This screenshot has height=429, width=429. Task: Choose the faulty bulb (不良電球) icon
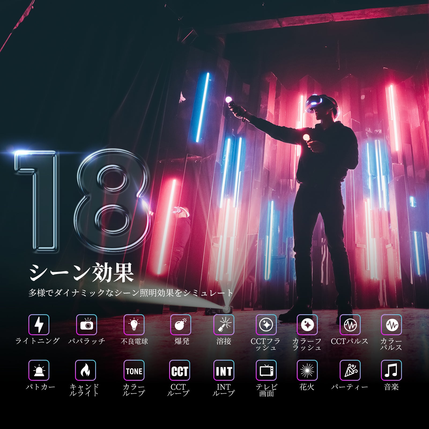click(x=134, y=325)
